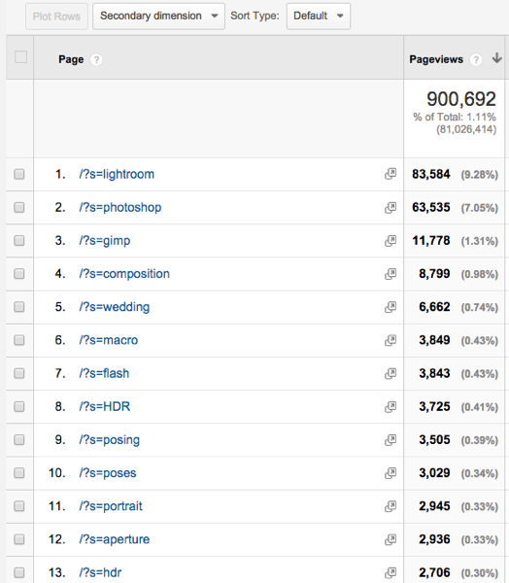Check the box for /?s=flash row
The width and height of the screenshot is (509, 583).
pyautogui.click(x=19, y=373)
